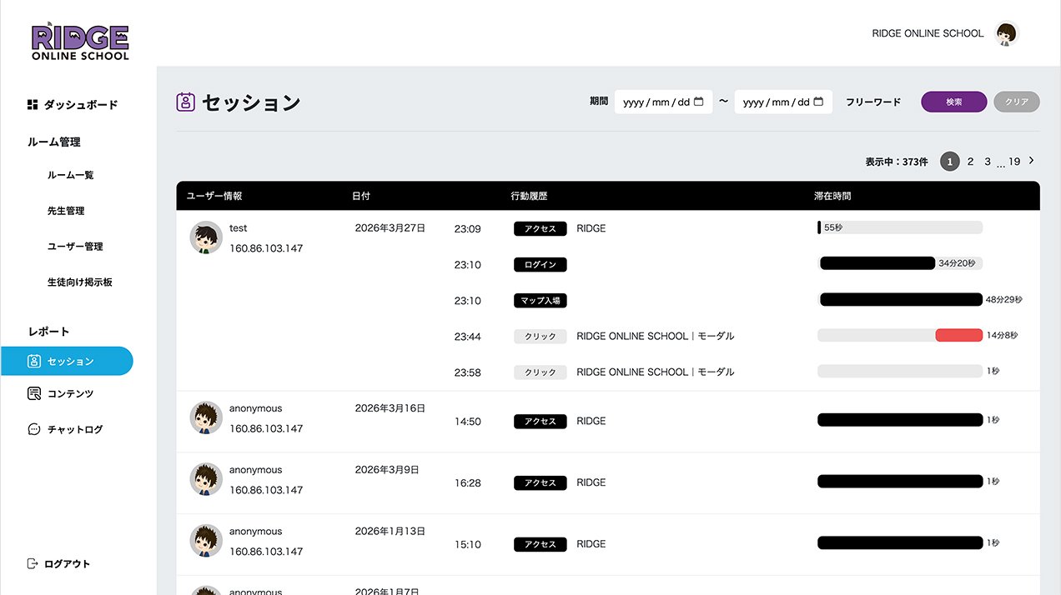Click the red 14分8秒 duration bar
Viewport: 1061px width, 595px height.
click(958, 336)
